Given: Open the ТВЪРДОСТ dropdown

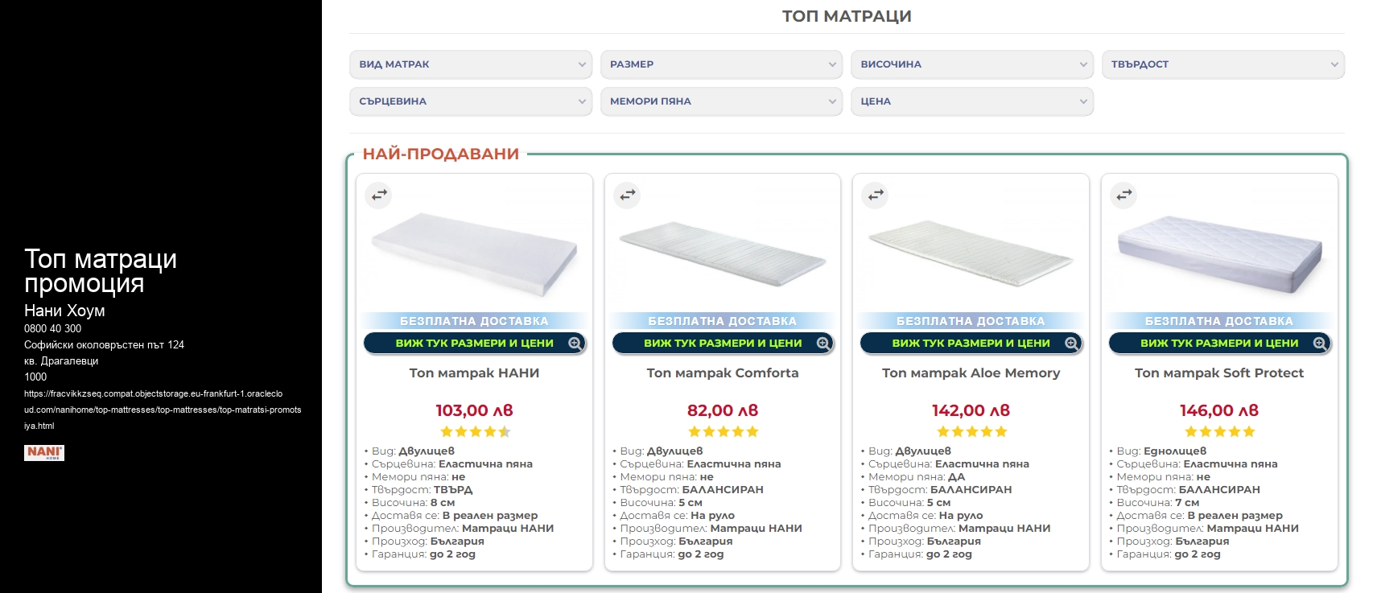Looking at the screenshot, I should click(x=1222, y=64).
